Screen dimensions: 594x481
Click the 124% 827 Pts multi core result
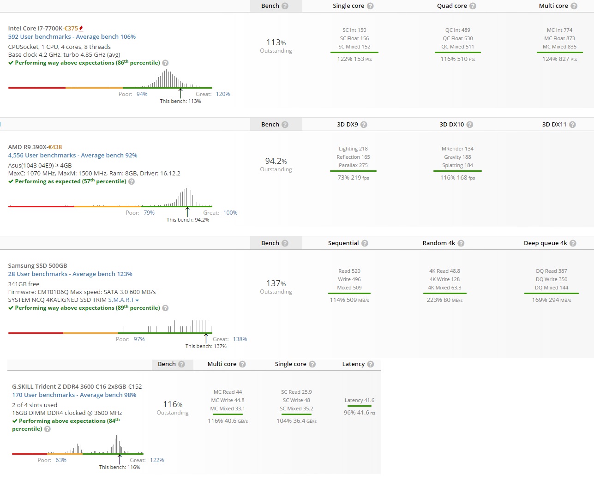tap(560, 59)
